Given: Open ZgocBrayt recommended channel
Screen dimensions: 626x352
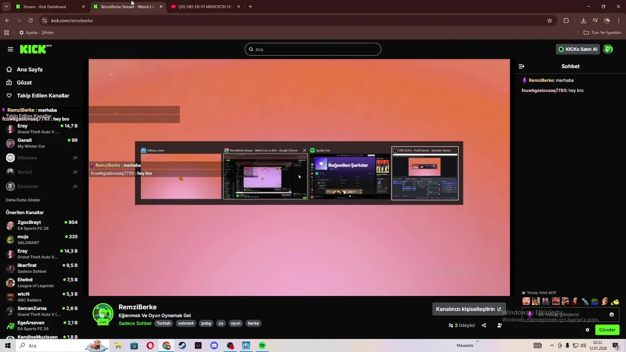Looking at the screenshot, I should pyautogui.click(x=42, y=225).
